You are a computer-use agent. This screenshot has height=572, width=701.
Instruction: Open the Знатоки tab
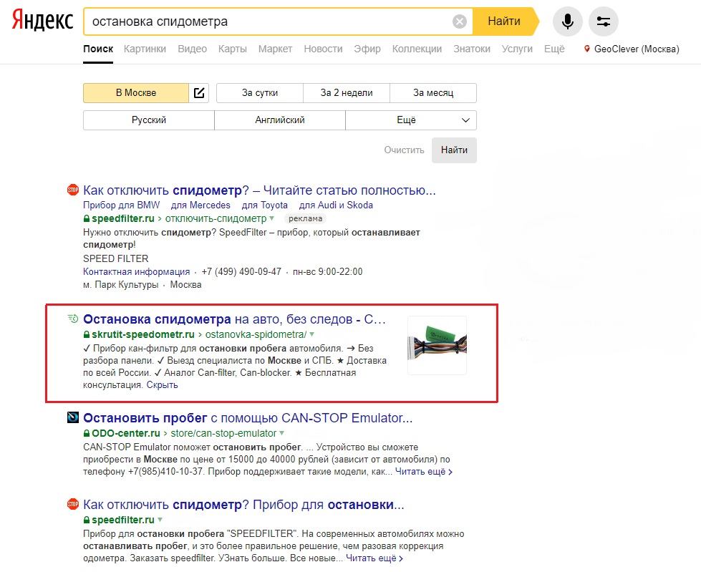[472, 49]
